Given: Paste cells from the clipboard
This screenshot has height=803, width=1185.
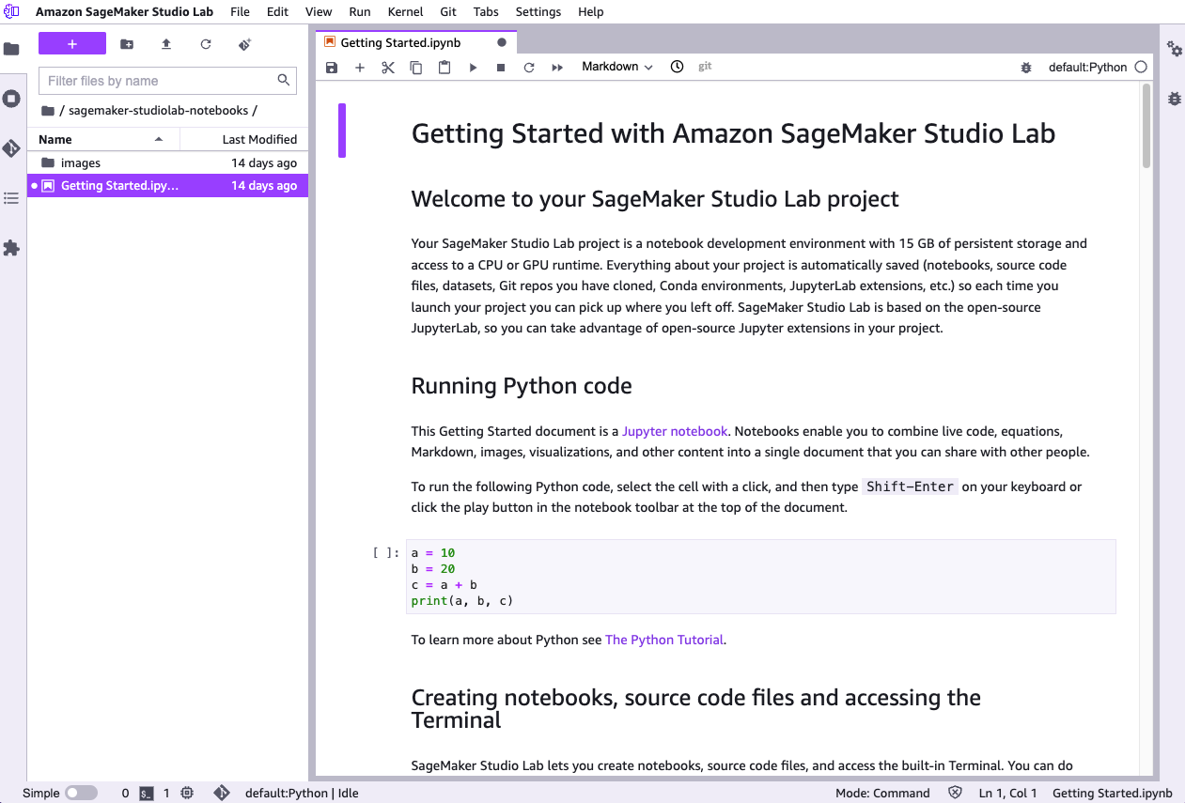Looking at the screenshot, I should coord(444,68).
